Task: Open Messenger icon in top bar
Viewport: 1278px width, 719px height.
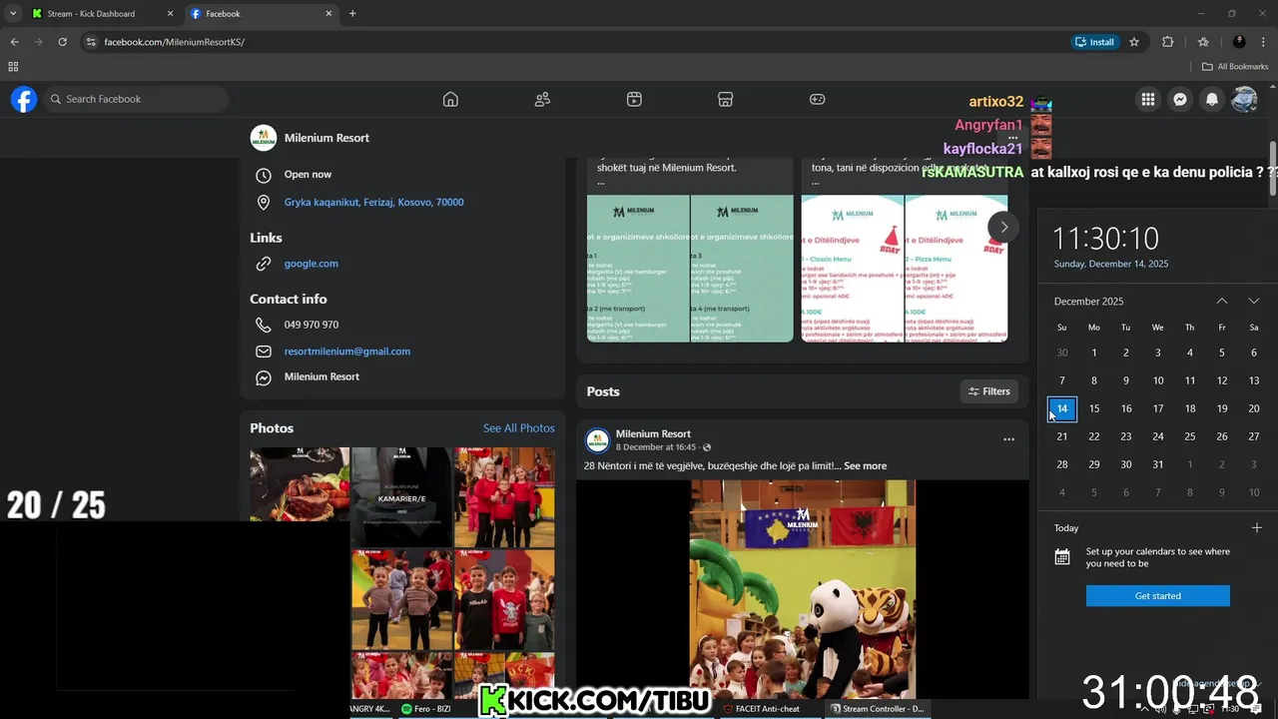Action: 1180,99
